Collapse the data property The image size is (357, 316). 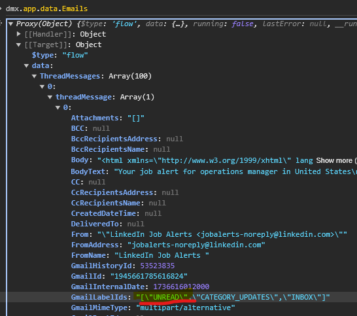tap(26, 66)
